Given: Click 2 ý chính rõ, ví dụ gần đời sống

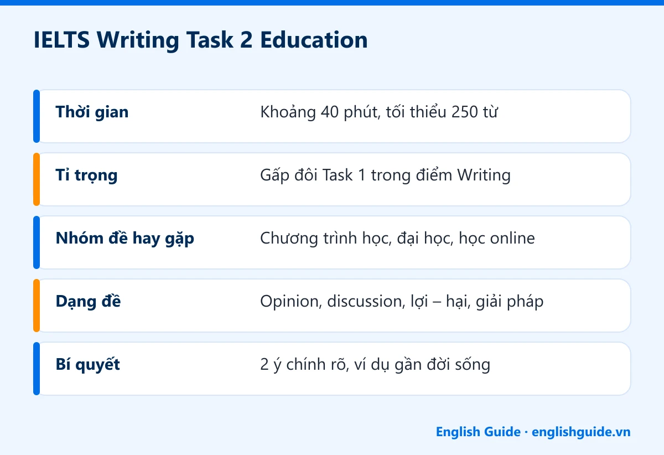Looking at the screenshot, I should pyautogui.click(x=375, y=365).
